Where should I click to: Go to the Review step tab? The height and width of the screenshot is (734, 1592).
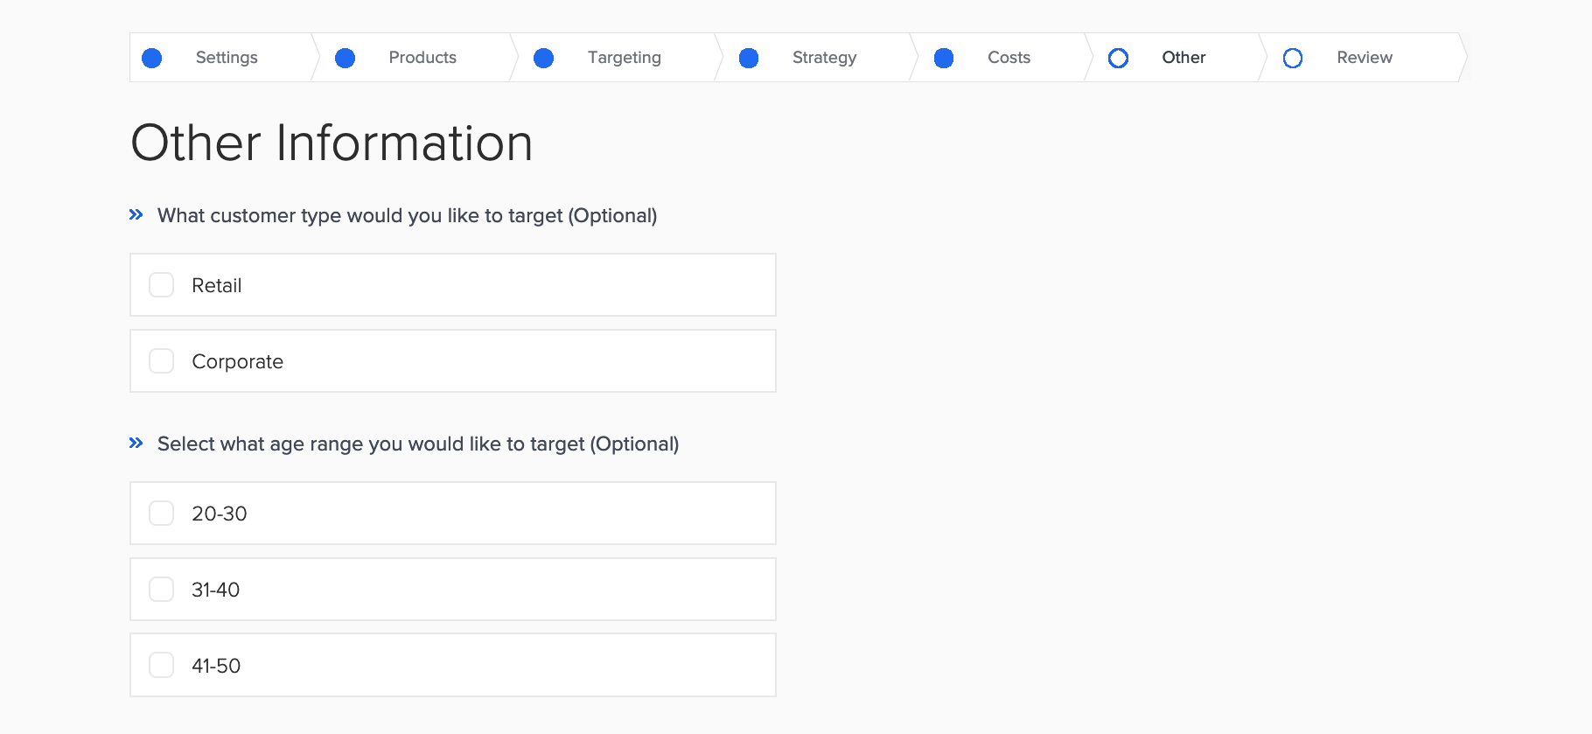[1363, 58]
